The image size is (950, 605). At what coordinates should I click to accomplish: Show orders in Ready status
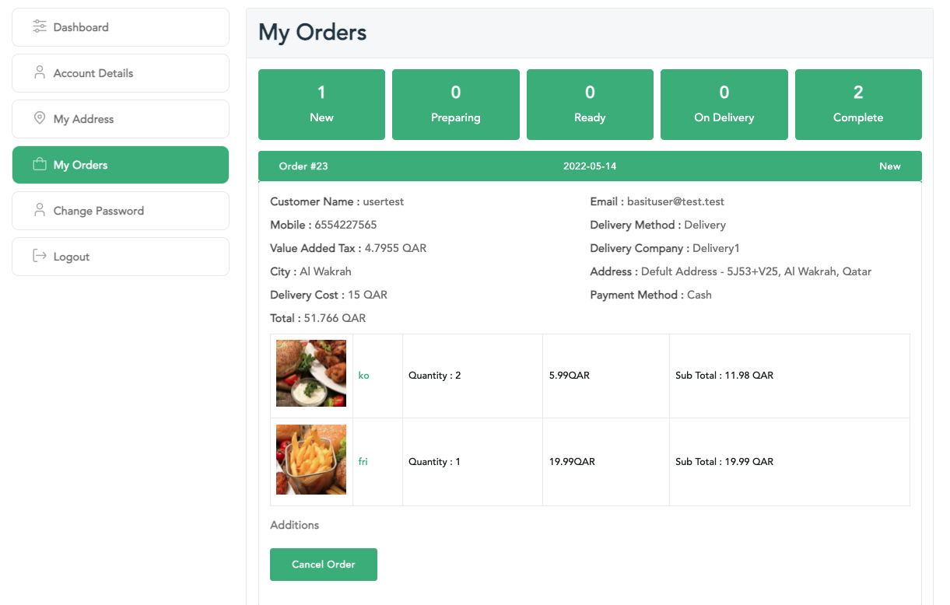pos(590,105)
